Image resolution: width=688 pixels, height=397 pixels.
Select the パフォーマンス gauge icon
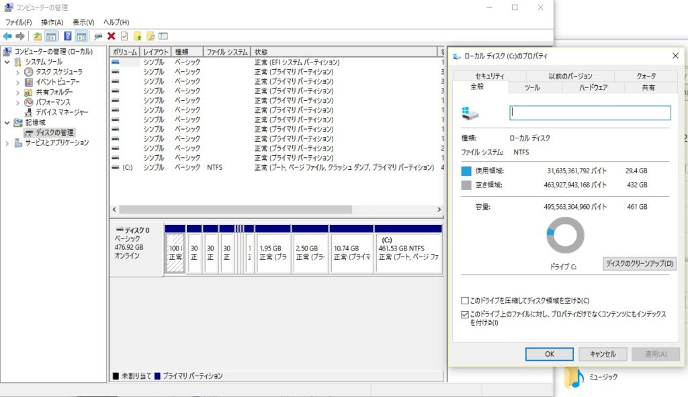tap(28, 102)
